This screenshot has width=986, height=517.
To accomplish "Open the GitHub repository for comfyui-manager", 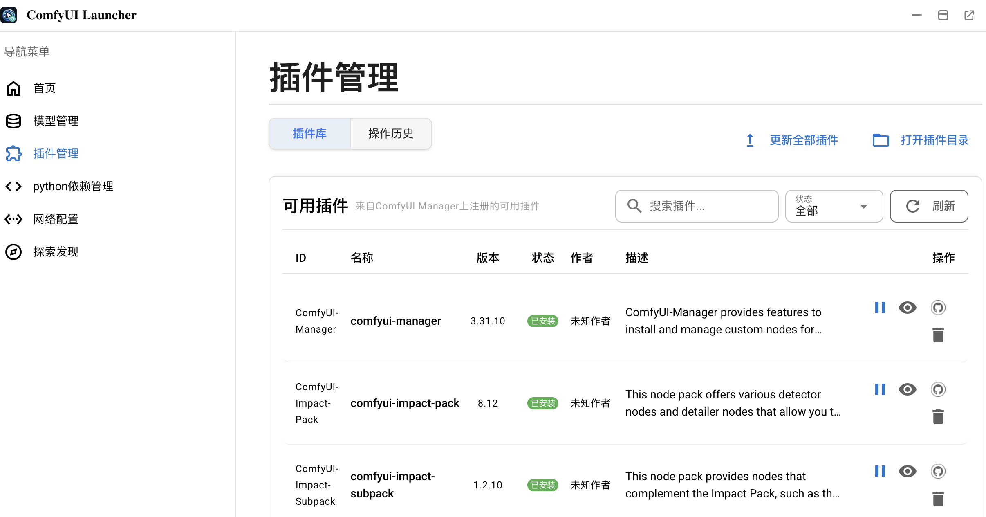I will coord(938,308).
